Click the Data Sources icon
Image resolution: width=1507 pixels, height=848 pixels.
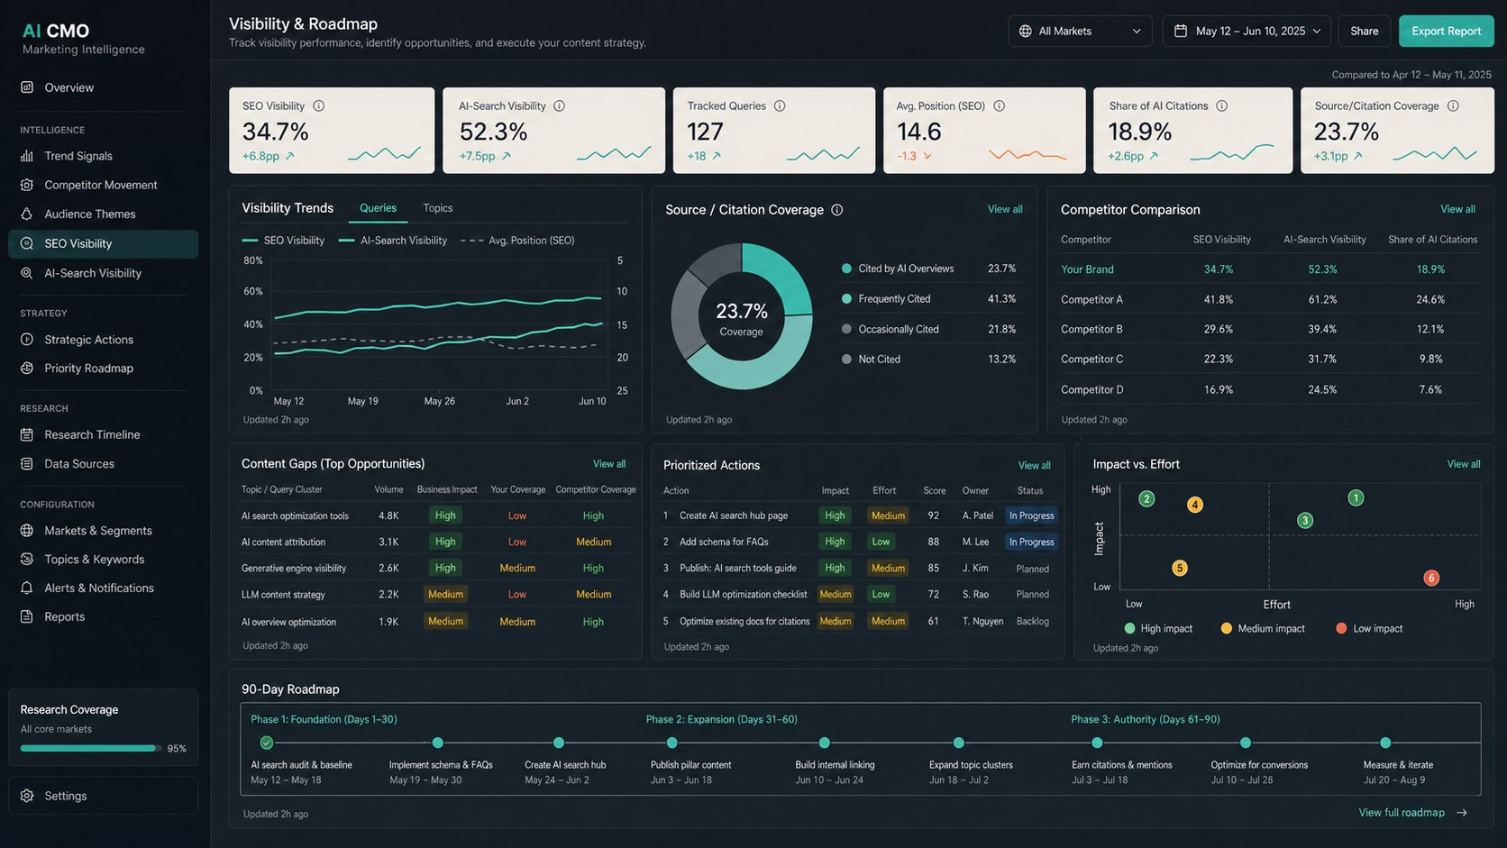(x=27, y=463)
